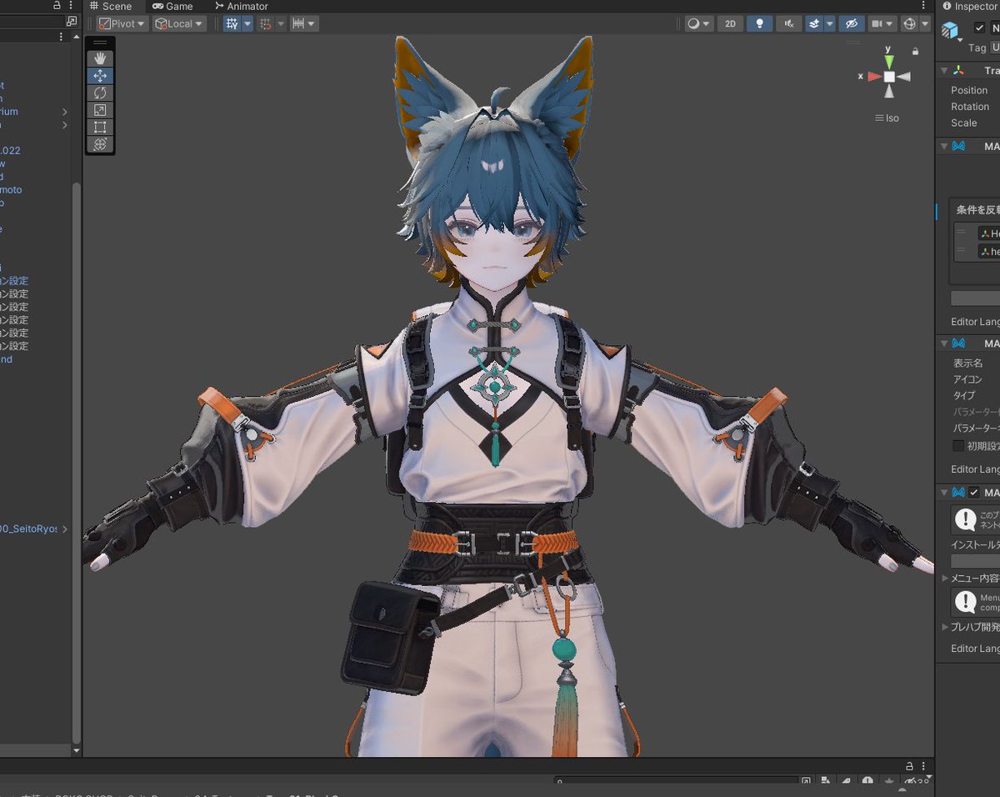Toggle Iso perspective mode label
This screenshot has width=1000, height=797.
tap(887, 118)
